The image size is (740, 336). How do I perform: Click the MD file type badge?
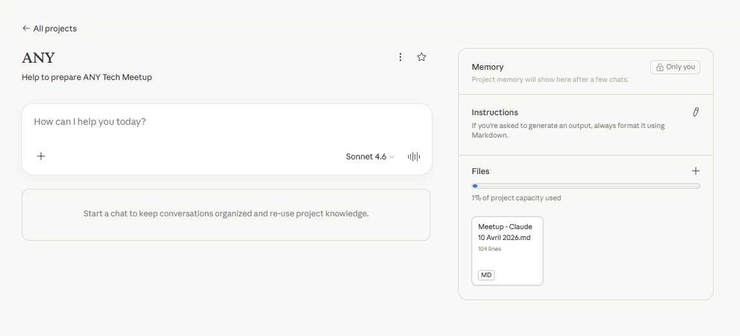click(x=486, y=275)
